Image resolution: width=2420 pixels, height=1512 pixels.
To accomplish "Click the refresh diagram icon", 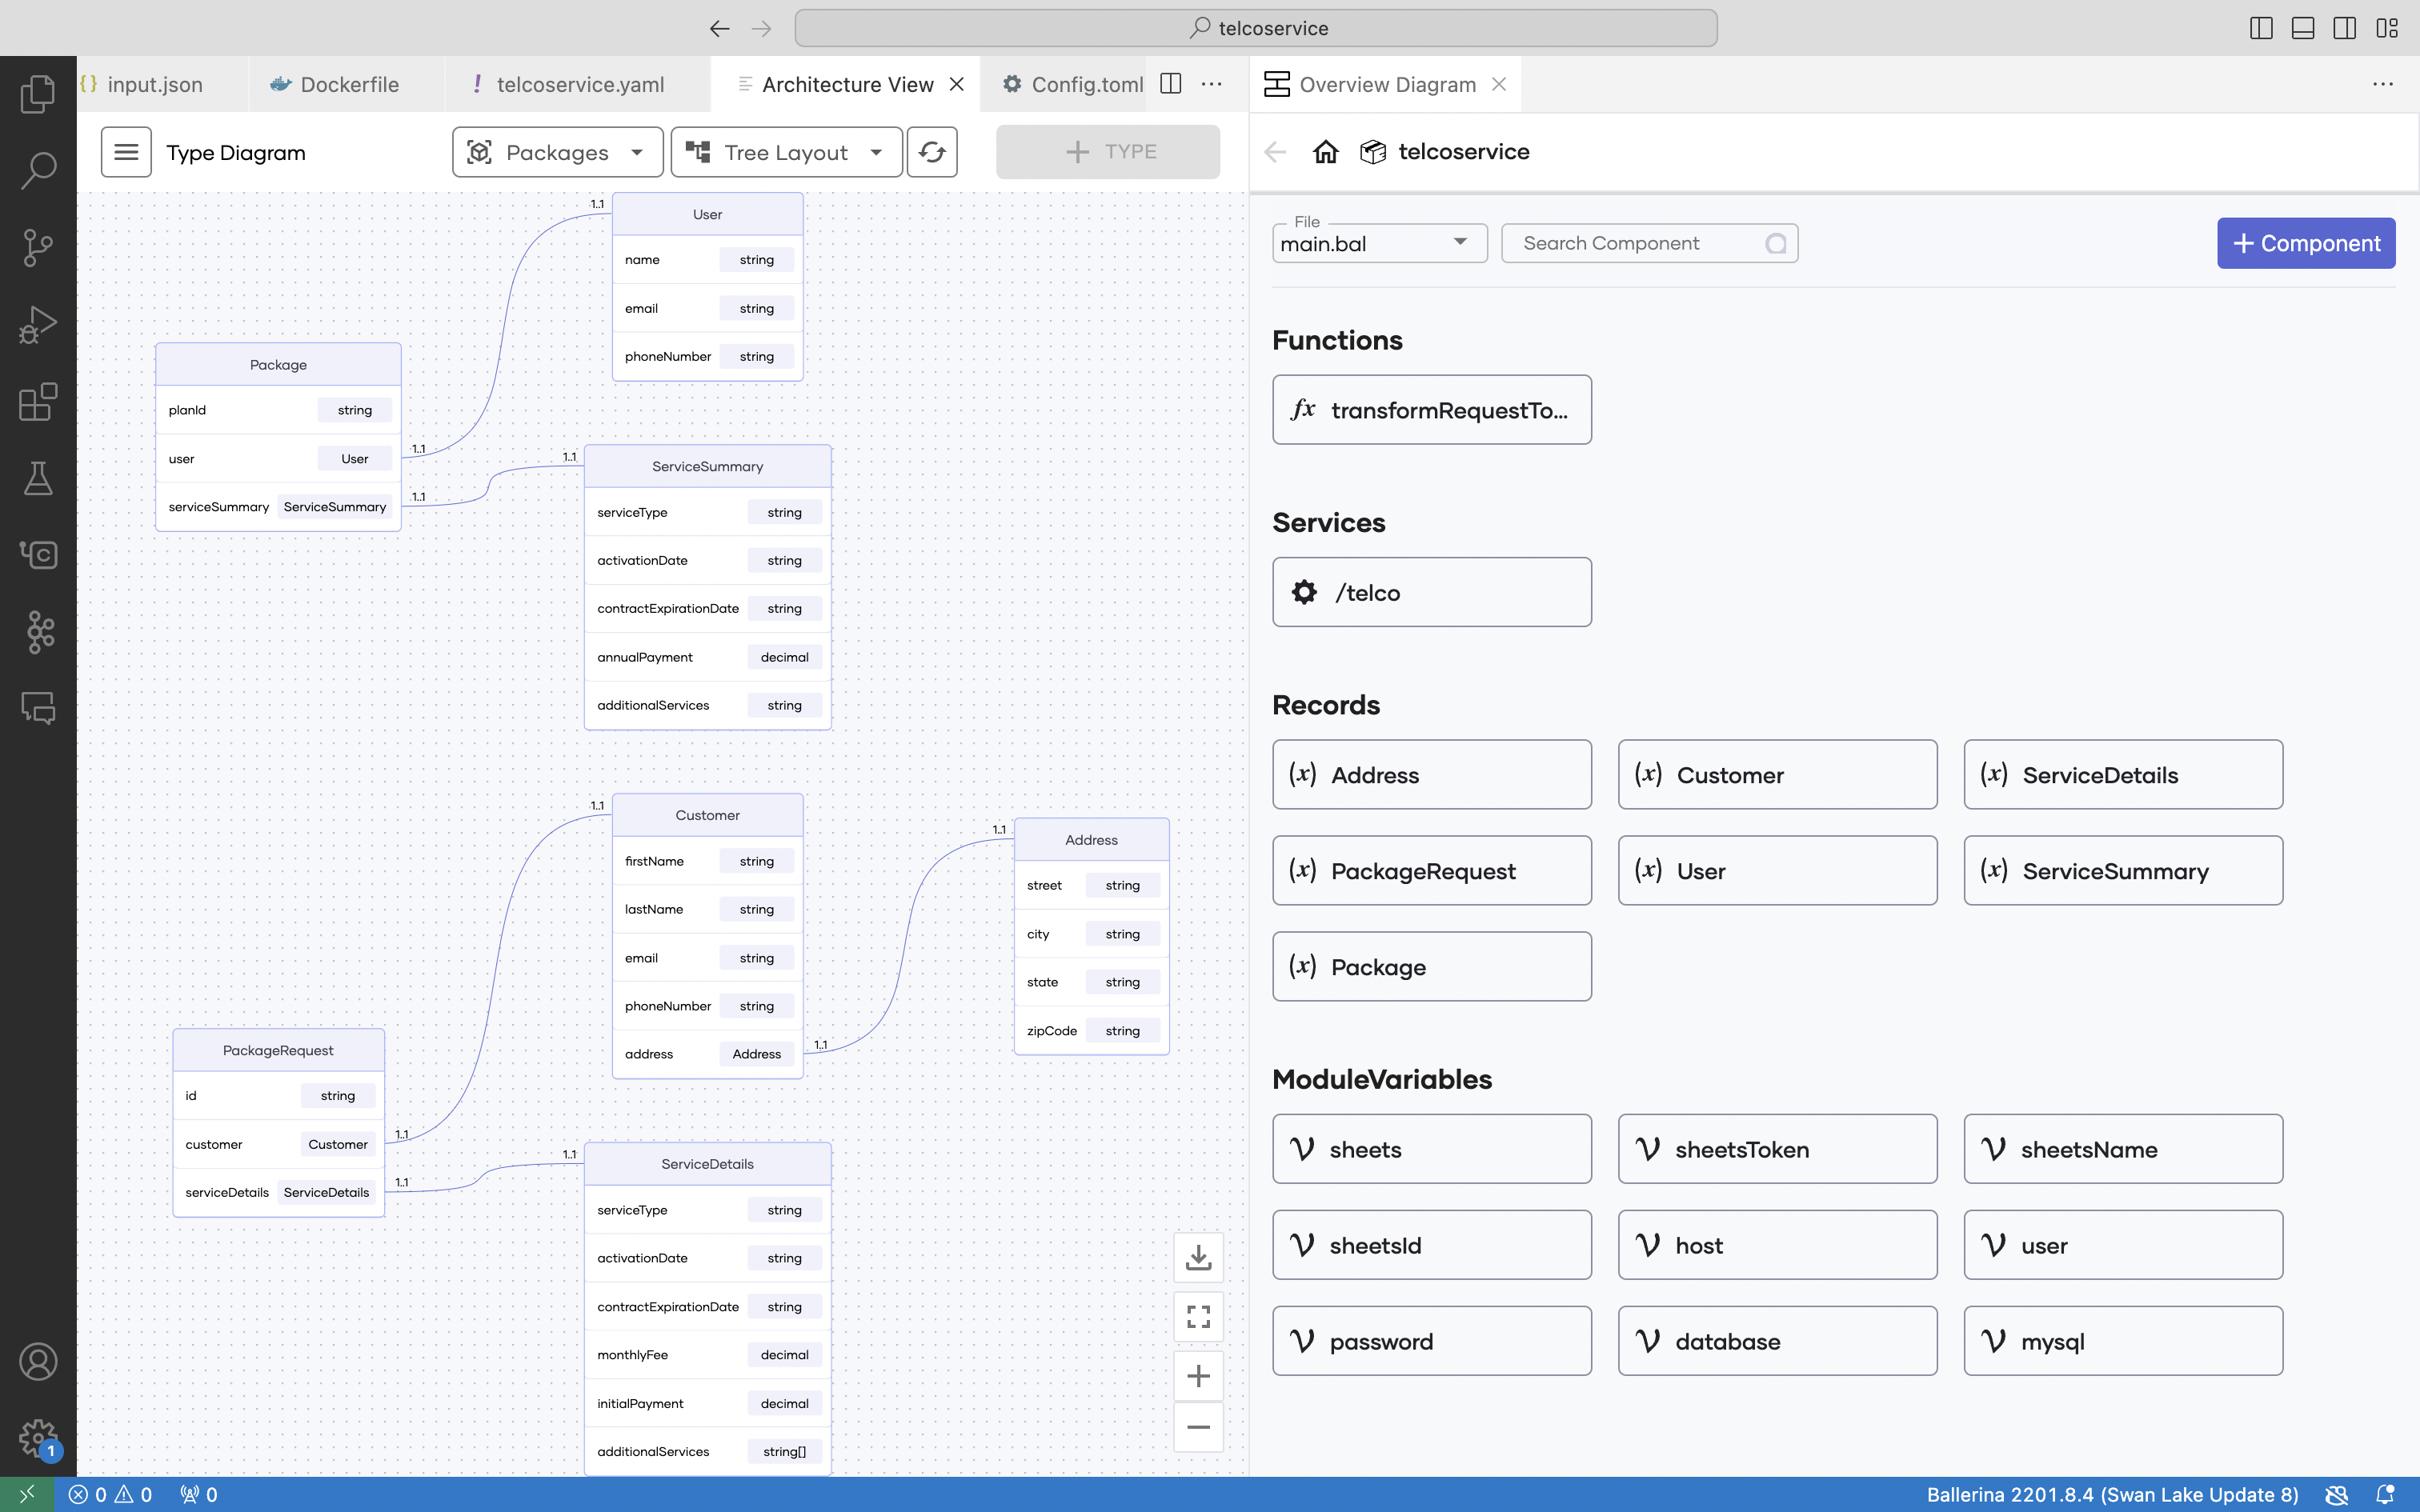I will pyautogui.click(x=931, y=152).
